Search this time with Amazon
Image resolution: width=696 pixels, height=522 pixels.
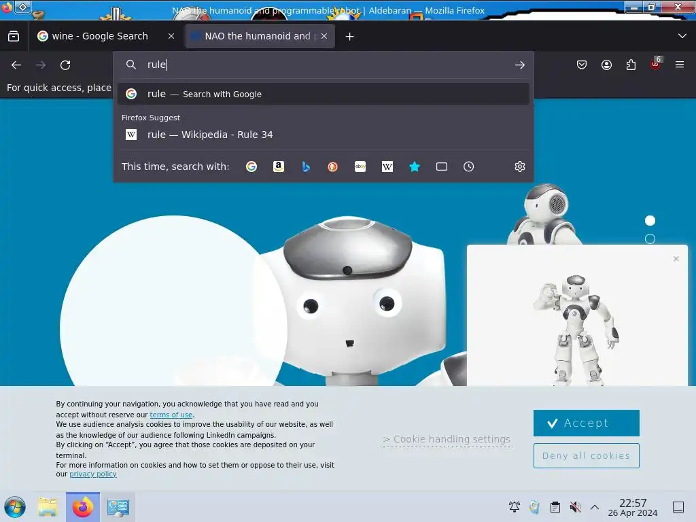click(278, 167)
